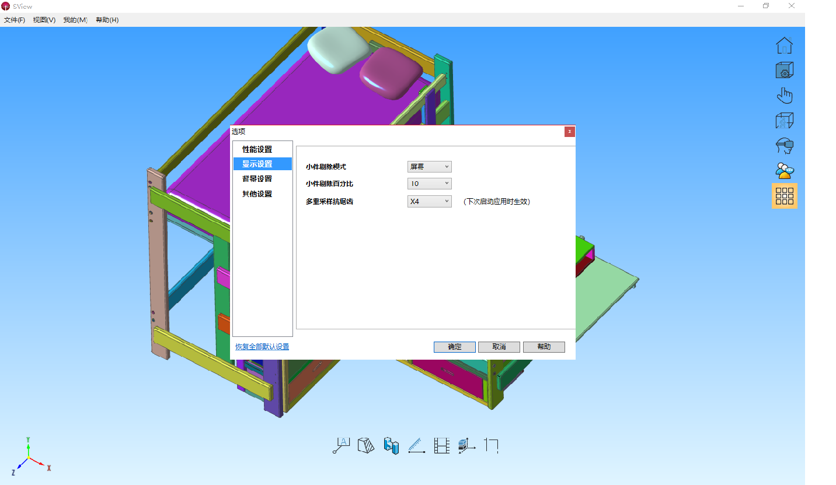Select the hand gesture tool icon

click(x=784, y=96)
